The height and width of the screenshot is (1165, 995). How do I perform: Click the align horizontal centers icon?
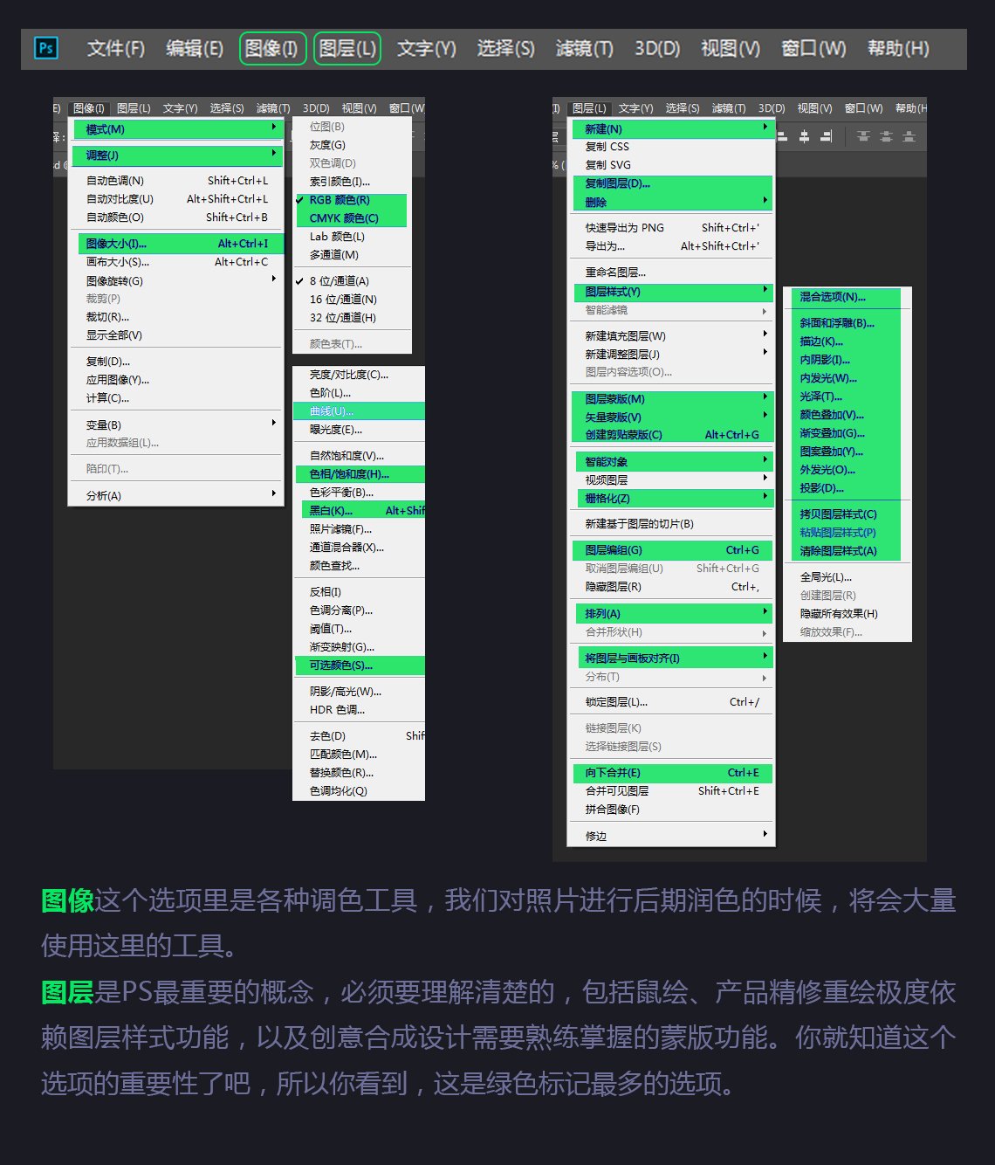(x=804, y=136)
